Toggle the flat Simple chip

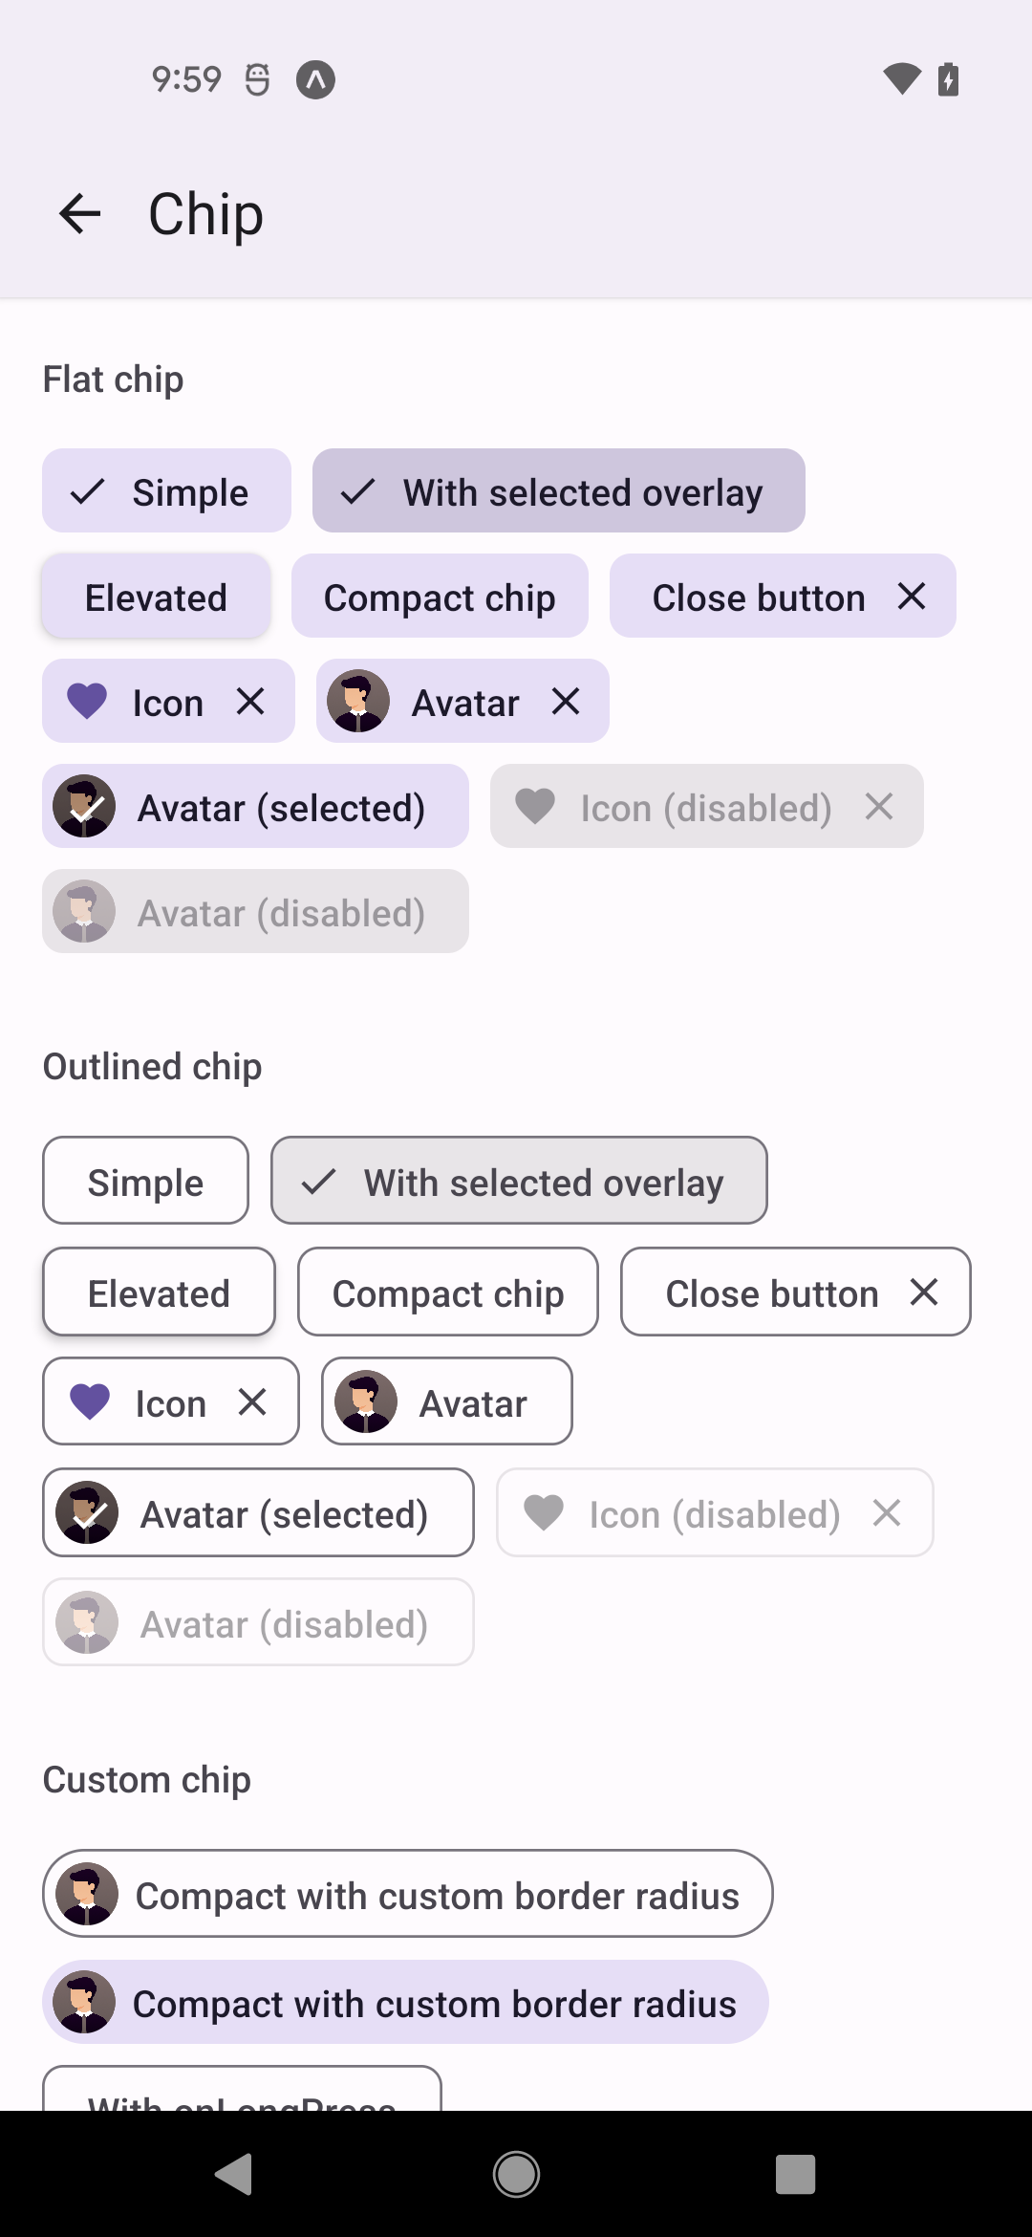tap(166, 491)
